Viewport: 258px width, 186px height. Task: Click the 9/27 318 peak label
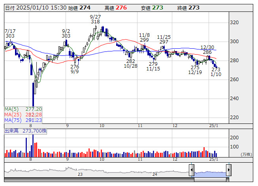(x=95, y=19)
